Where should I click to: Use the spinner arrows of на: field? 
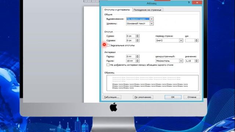196,40
